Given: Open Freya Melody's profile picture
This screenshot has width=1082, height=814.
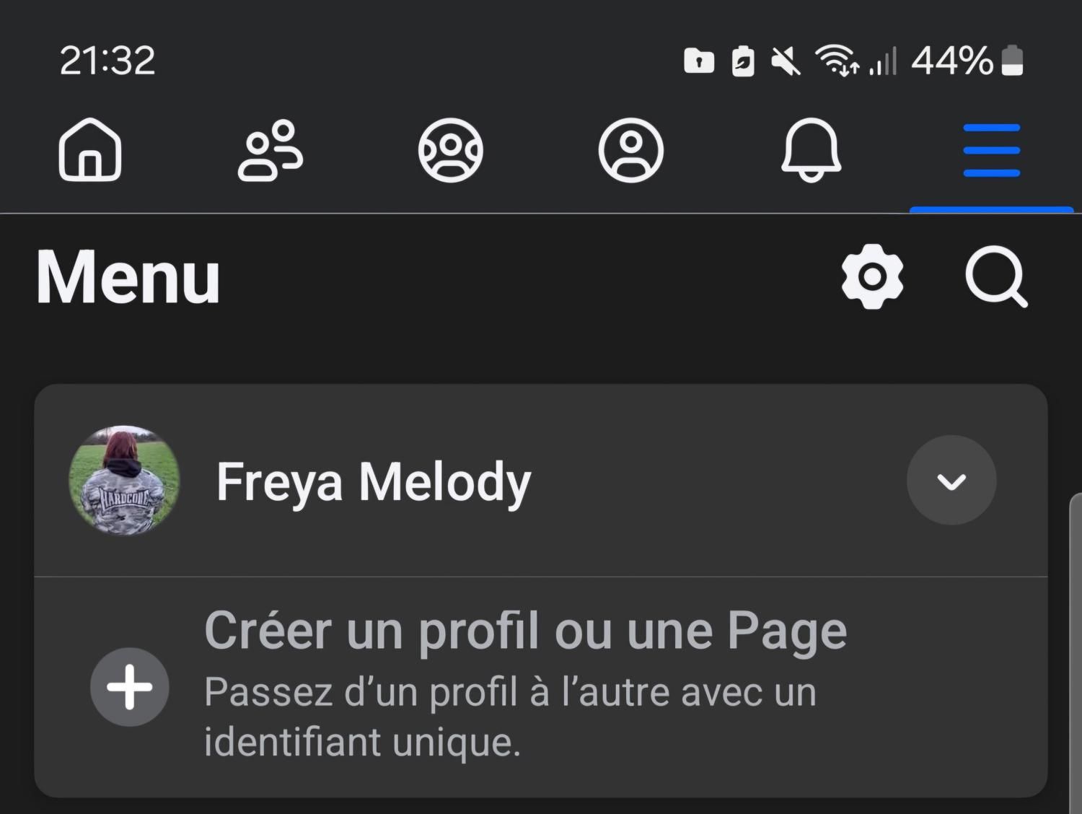Looking at the screenshot, I should [124, 481].
